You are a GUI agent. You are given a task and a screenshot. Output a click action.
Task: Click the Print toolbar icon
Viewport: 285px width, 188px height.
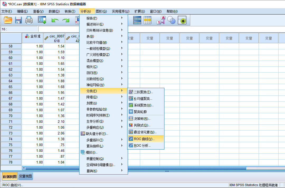29,20
